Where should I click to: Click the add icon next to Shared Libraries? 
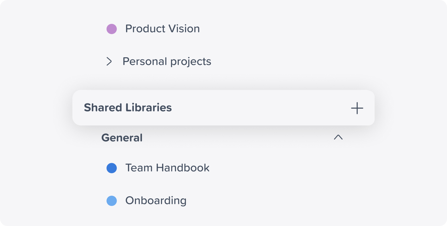tap(357, 108)
